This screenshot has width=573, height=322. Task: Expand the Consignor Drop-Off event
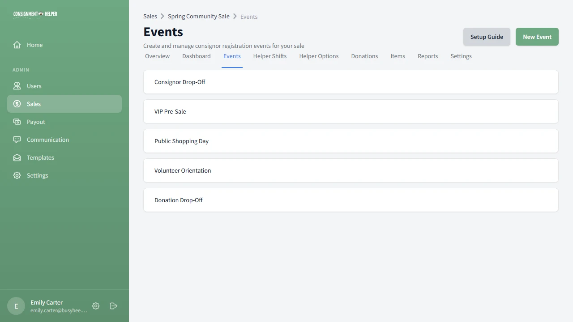click(x=351, y=82)
